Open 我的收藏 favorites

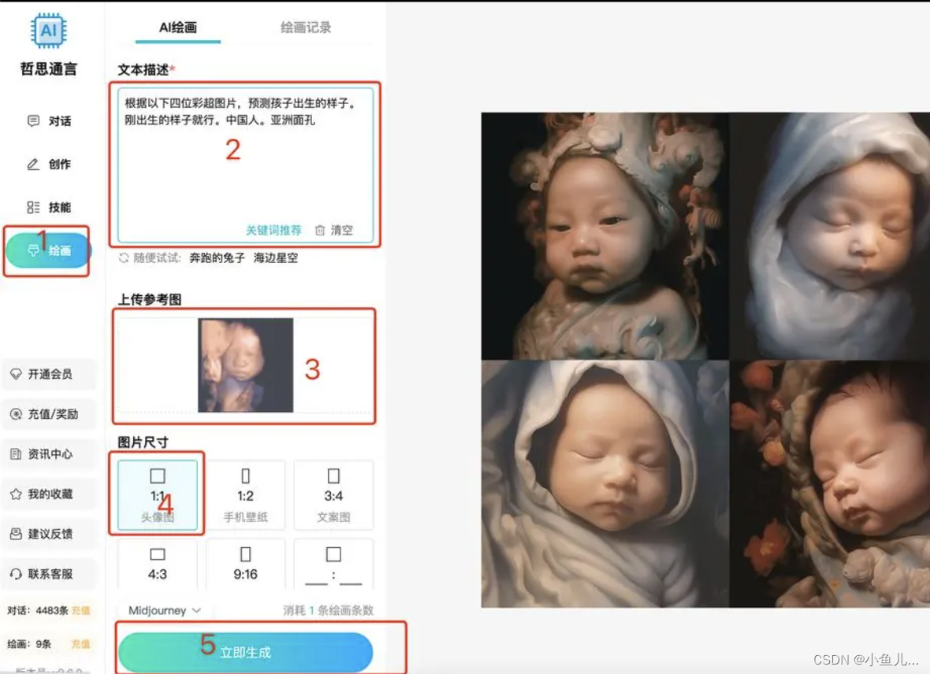click(x=49, y=494)
